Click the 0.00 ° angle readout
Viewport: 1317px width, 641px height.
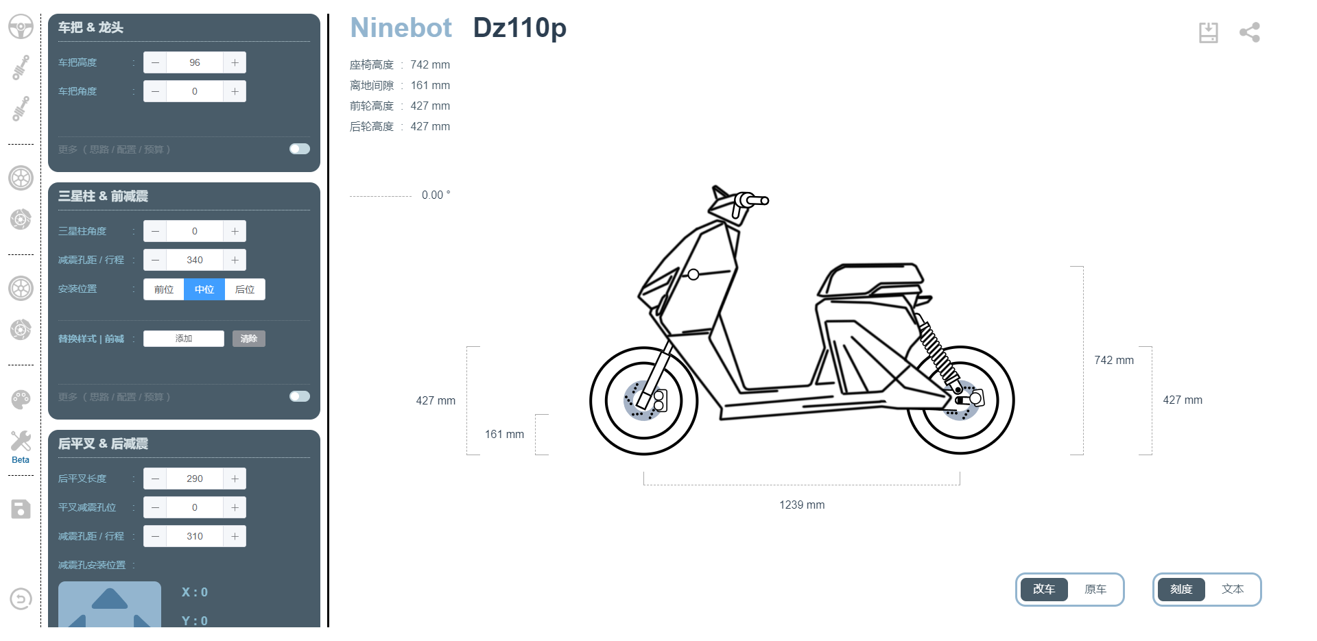pyautogui.click(x=436, y=195)
